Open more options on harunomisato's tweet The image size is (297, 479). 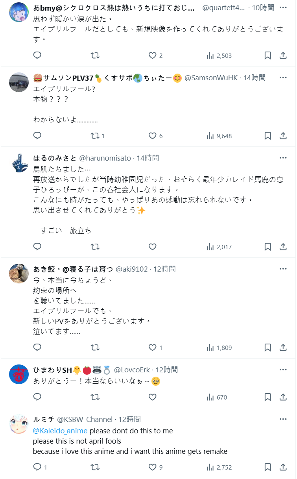point(283,158)
